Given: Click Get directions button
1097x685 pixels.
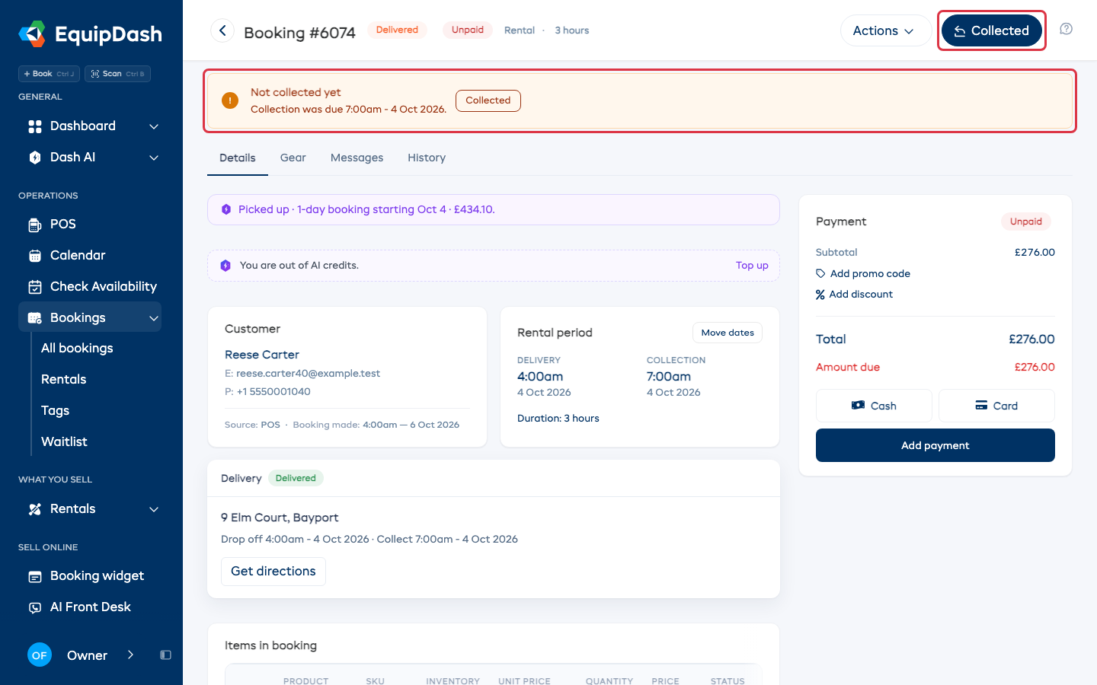Looking at the screenshot, I should tap(273, 572).
